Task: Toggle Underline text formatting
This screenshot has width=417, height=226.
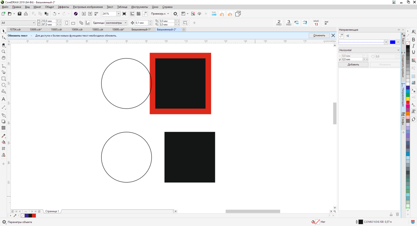Action: point(413,52)
